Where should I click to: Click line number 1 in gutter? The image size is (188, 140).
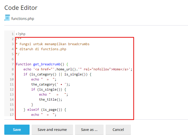[x=13, y=34]
